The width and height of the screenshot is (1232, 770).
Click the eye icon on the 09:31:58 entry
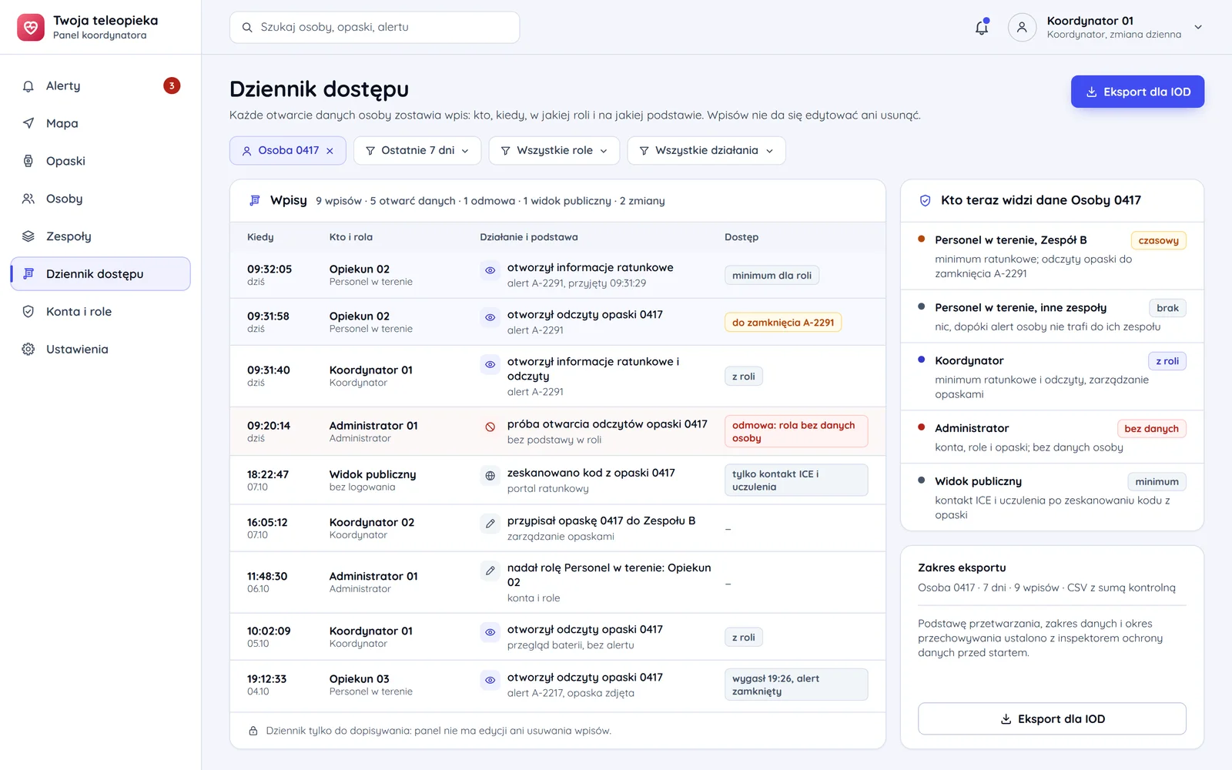[490, 317]
